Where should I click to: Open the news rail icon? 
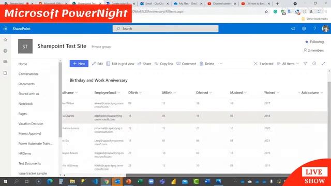click(5, 62)
